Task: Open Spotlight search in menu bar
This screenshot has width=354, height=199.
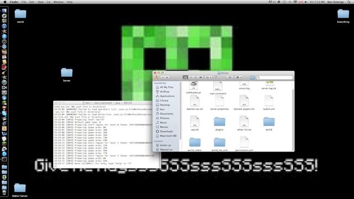Action: click(x=349, y=2)
